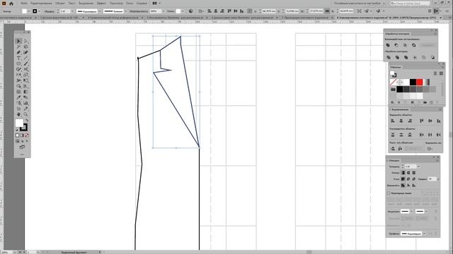Screen dimensions: 453x254
Task: Click the Align To button in Align panel
Action: [x=430, y=149]
